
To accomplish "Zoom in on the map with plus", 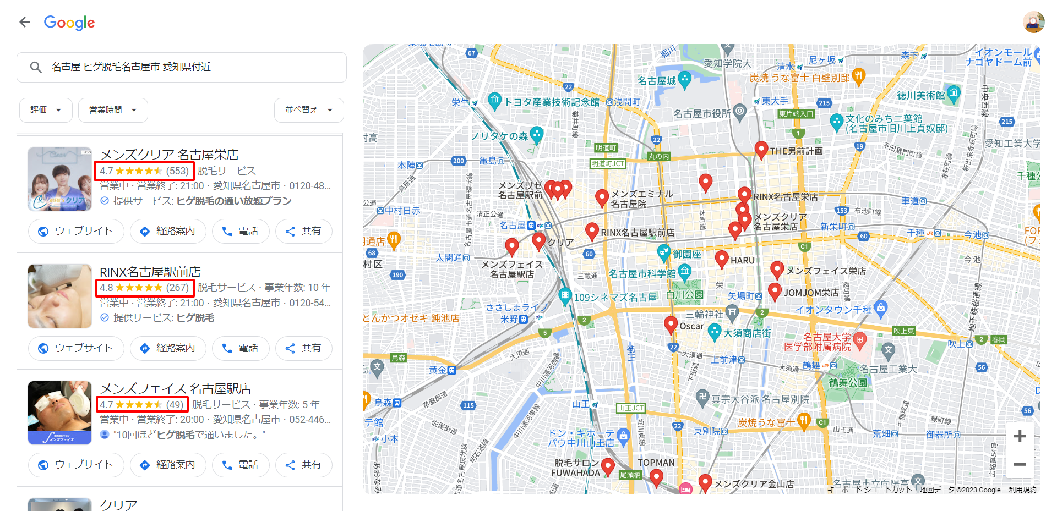I will (x=1020, y=436).
